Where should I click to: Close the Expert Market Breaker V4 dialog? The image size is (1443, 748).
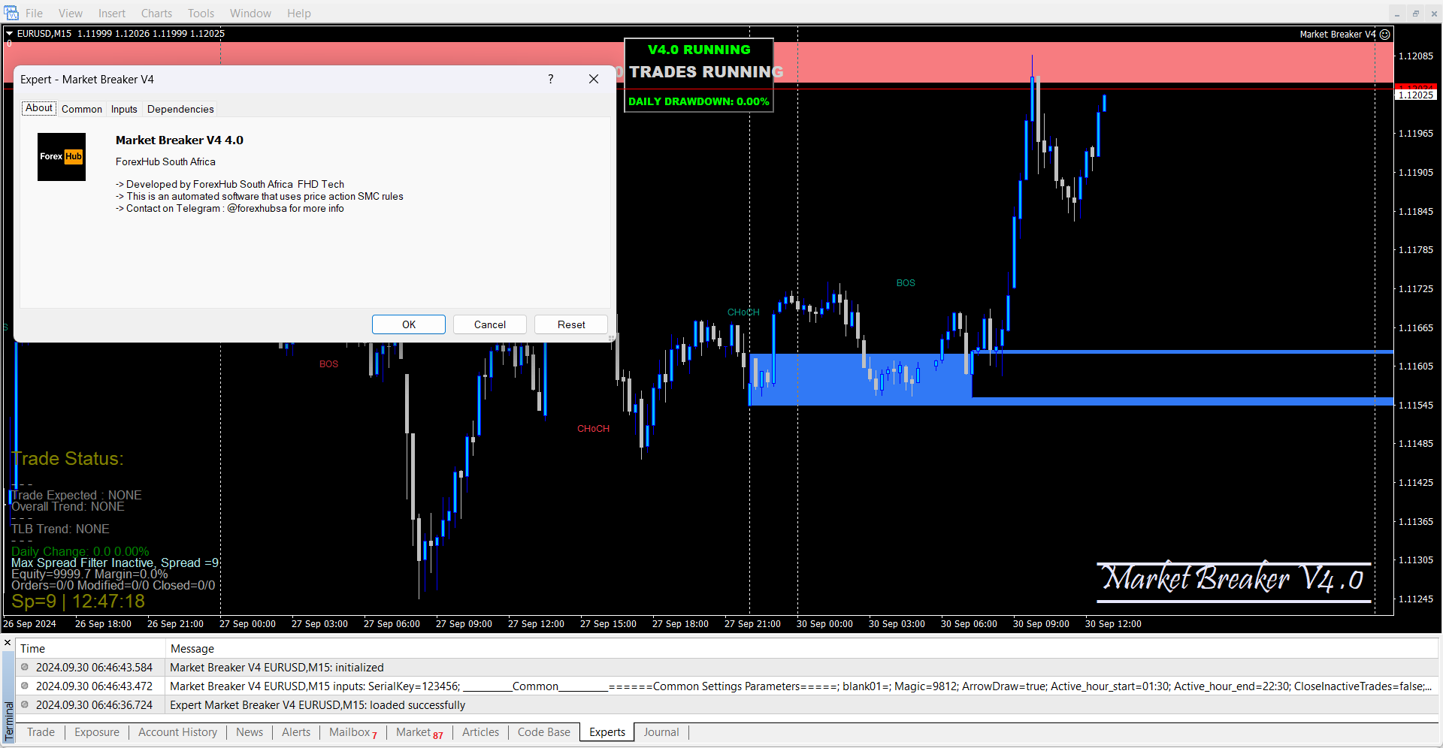(x=594, y=79)
